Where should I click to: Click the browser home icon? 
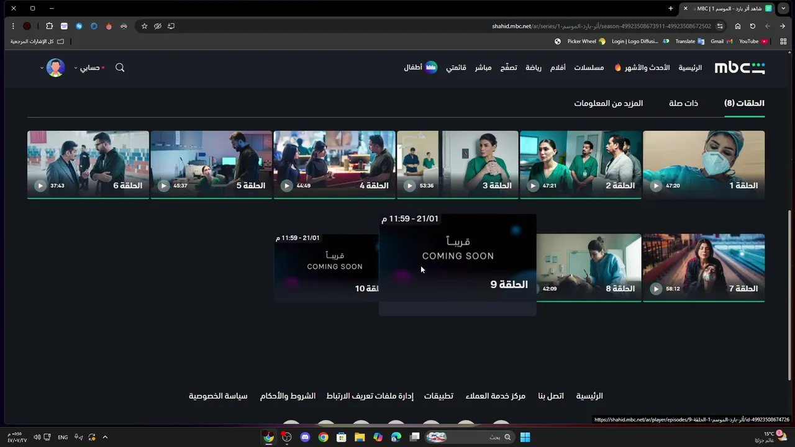click(738, 26)
